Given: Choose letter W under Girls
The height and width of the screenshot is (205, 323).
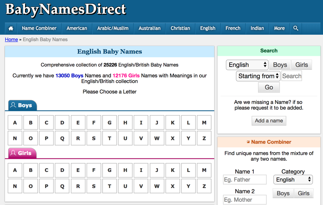Looking at the screenshot, I should (x=157, y=186).
